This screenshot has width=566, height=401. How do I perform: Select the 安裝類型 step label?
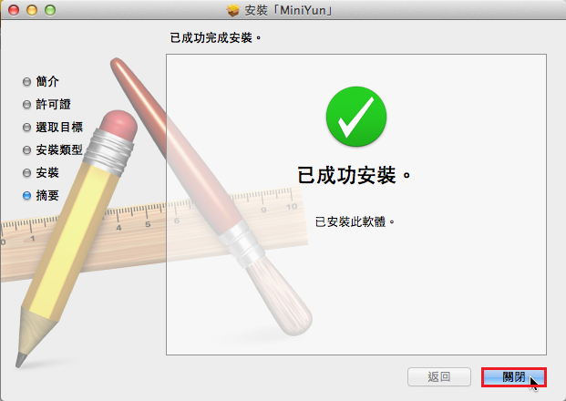coord(59,149)
